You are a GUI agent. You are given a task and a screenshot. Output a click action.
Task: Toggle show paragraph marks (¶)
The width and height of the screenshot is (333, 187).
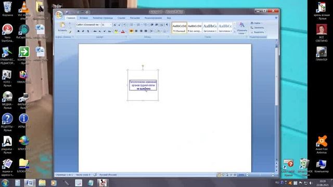pyautogui.click(x=166, y=25)
